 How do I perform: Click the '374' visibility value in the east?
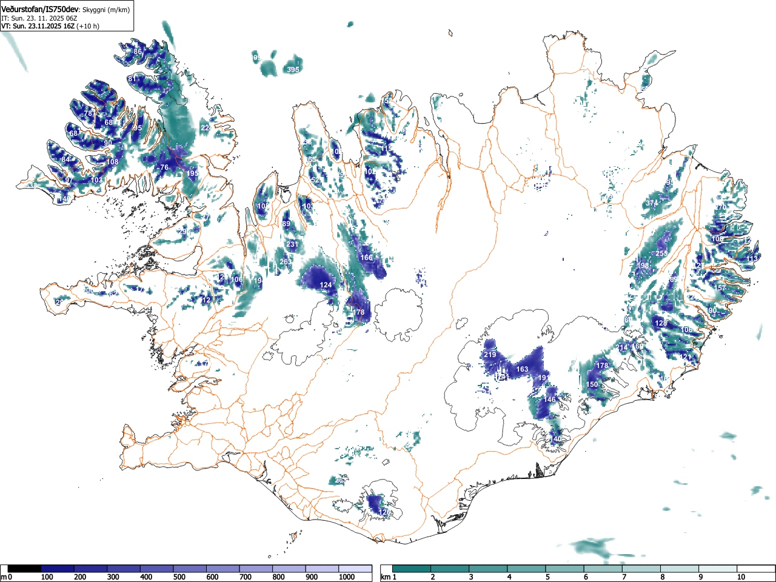tap(652, 203)
